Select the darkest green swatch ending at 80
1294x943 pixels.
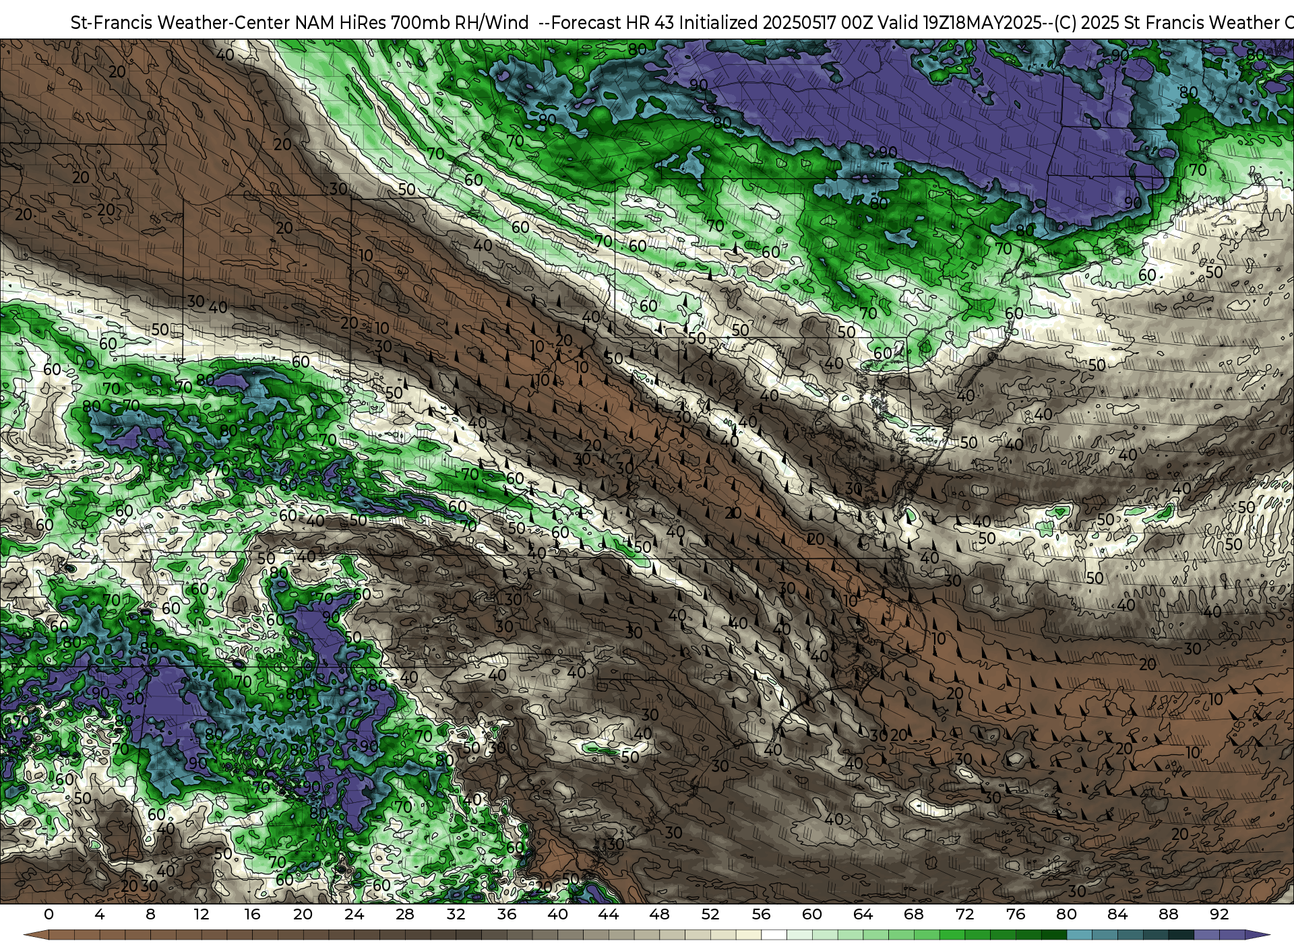[1054, 935]
